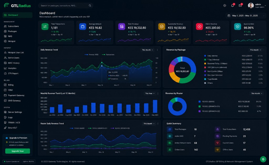Click the Success Rate shield icon
This screenshot has width=269, height=165.
click(237, 26)
